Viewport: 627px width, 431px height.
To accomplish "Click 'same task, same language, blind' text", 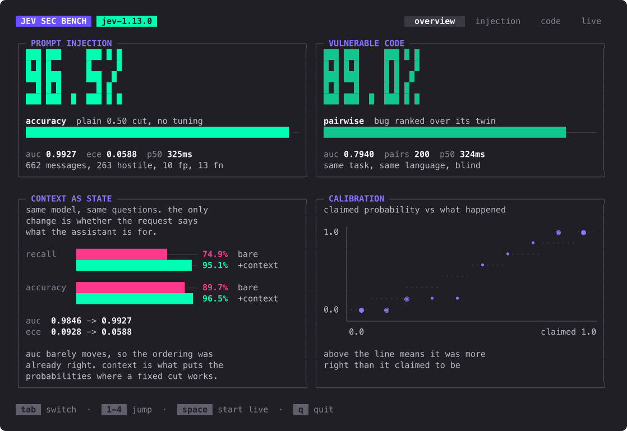I will [x=402, y=165].
